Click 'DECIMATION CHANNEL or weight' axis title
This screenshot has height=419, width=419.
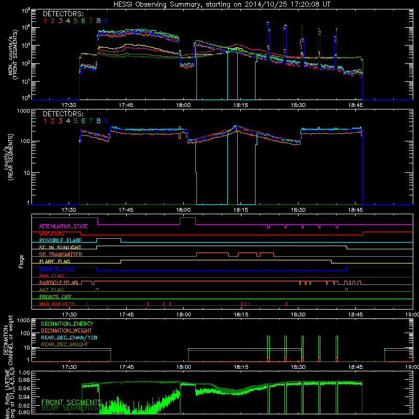pos(8,340)
